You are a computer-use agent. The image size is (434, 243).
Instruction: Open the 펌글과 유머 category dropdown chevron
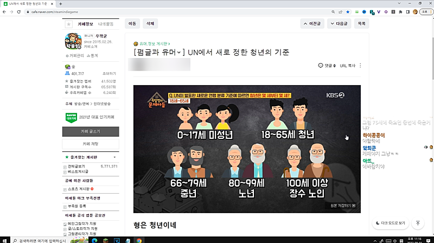tap(179, 52)
